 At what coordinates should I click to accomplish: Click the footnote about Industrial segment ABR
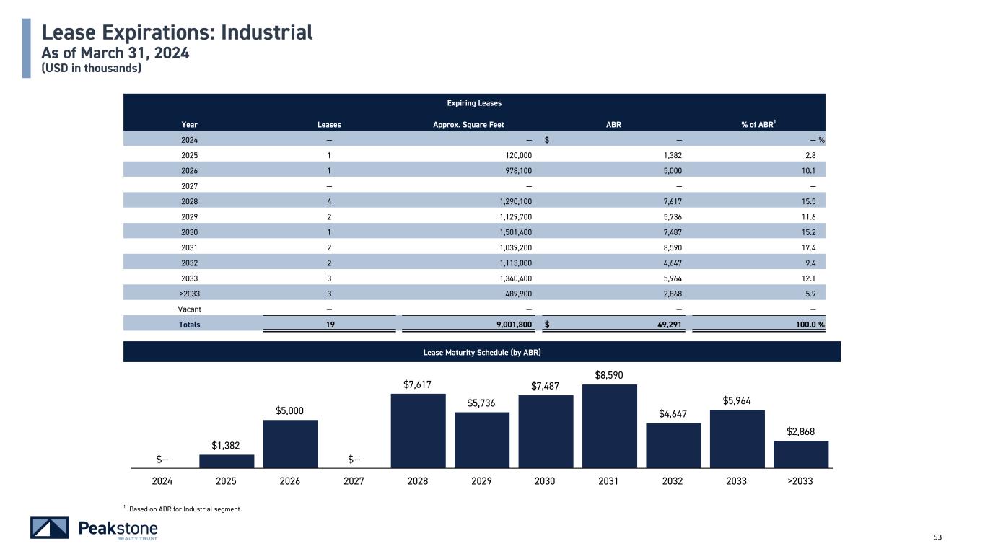click(184, 509)
